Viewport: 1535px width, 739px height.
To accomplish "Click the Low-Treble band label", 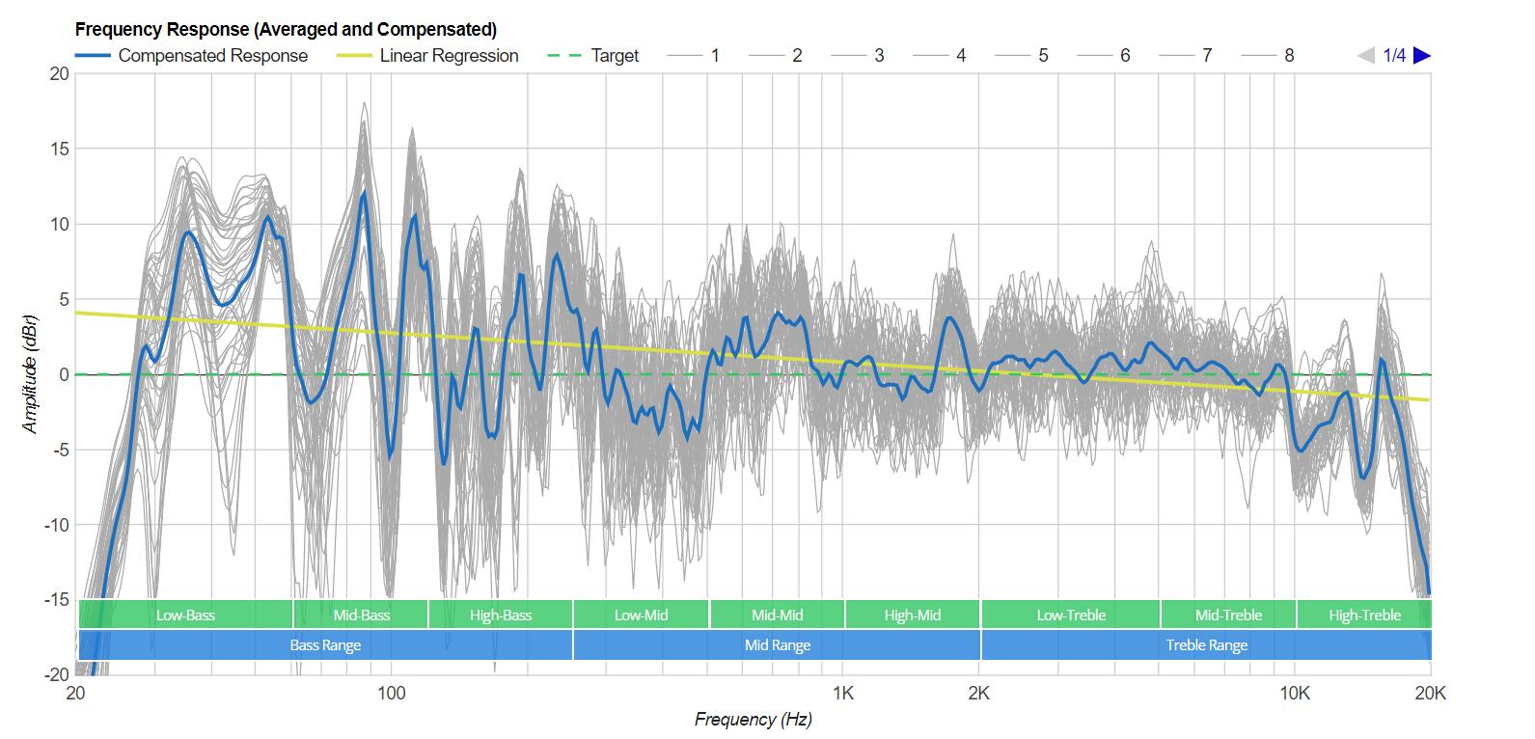I will click(x=1071, y=615).
